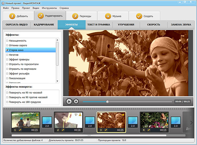Image resolution: width=197 pixels, height=145 pixels.
Task: Click the stop button under the preview
Action: [x=76, y=101]
